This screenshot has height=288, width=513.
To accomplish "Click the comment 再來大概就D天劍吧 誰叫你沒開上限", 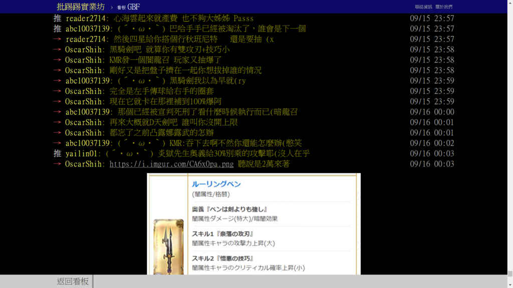I will (173, 122).
